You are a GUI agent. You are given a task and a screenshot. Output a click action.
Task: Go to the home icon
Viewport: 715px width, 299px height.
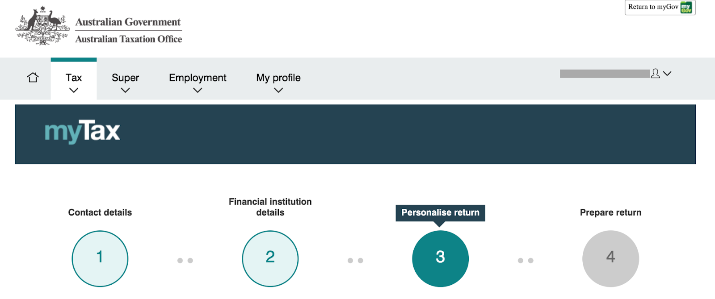point(33,77)
